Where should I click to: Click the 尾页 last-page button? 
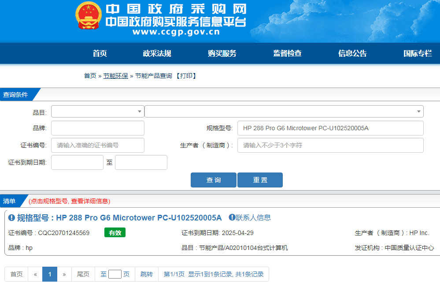83,274
